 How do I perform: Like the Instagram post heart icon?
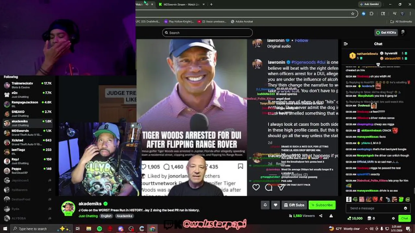coord(256,187)
